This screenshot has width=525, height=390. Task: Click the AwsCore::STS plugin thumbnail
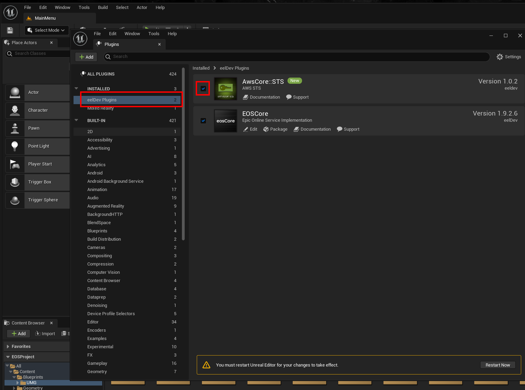click(226, 89)
